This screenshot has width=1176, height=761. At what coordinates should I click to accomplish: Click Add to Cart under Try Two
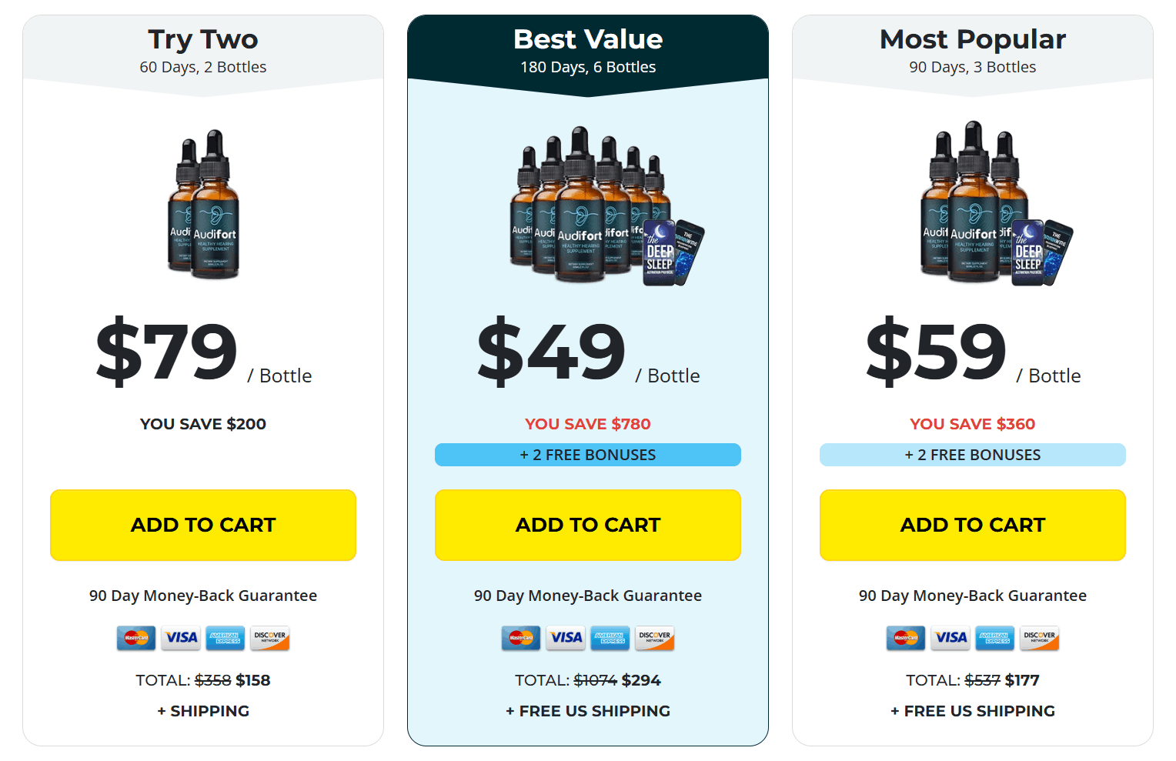pos(202,525)
